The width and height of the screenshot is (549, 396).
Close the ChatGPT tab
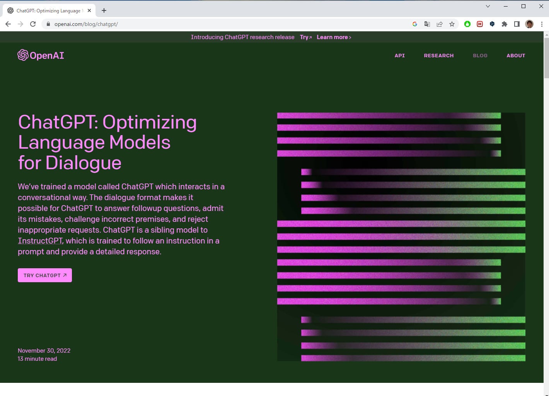click(89, 10)
